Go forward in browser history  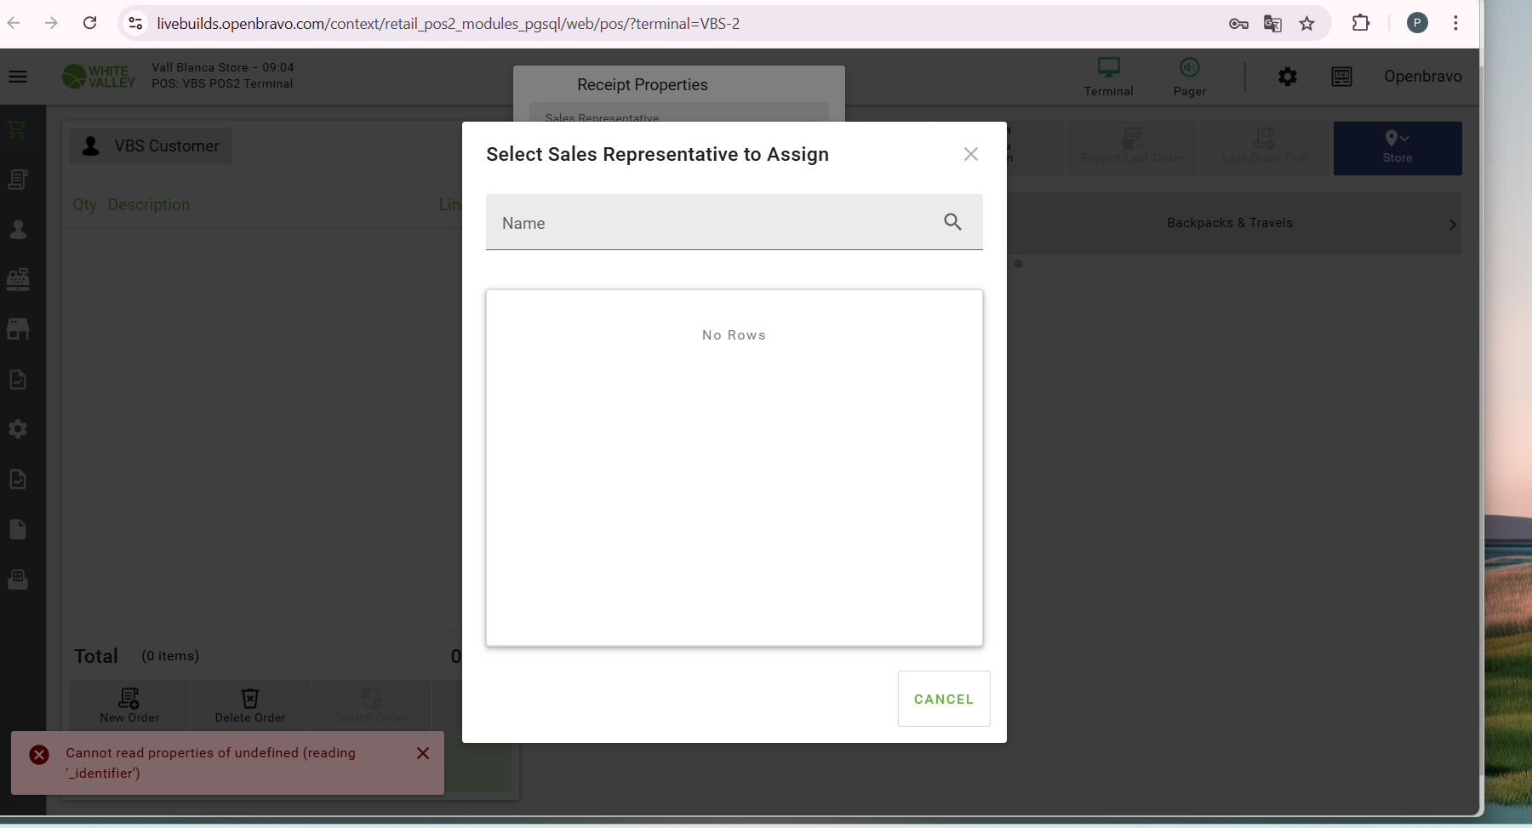(52, 23)
